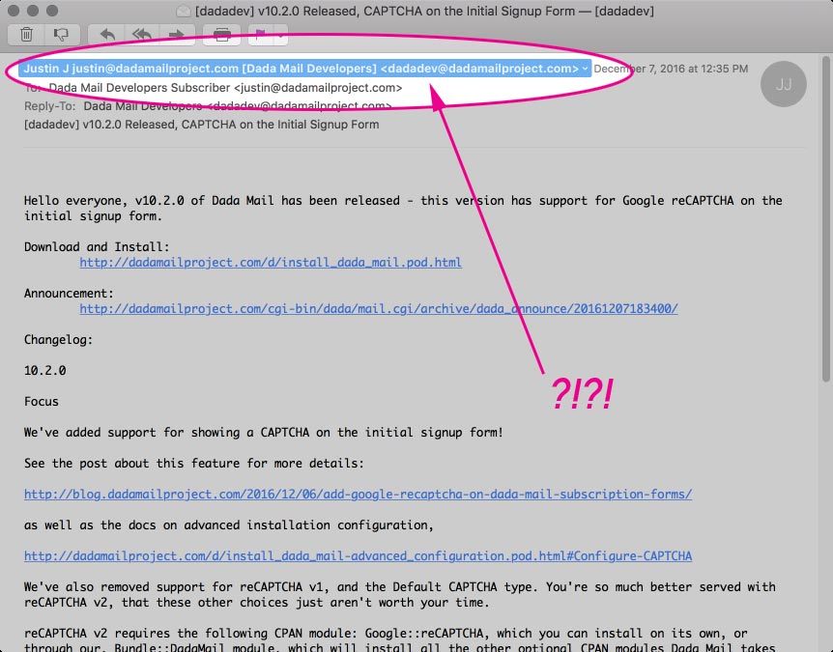The width and height of the screenshot is (833, 652).
Task: Print the email with printer icon
Action: tap(222, 35)
